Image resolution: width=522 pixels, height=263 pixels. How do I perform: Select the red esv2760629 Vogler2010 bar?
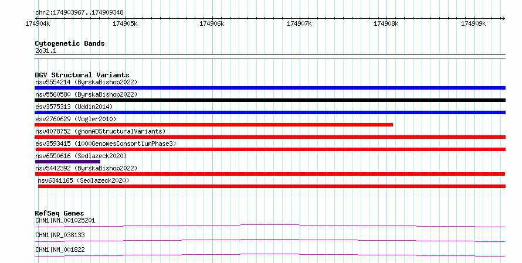(x=213, y=125)
